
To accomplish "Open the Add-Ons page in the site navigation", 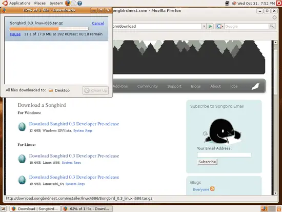I will (120, 86).
